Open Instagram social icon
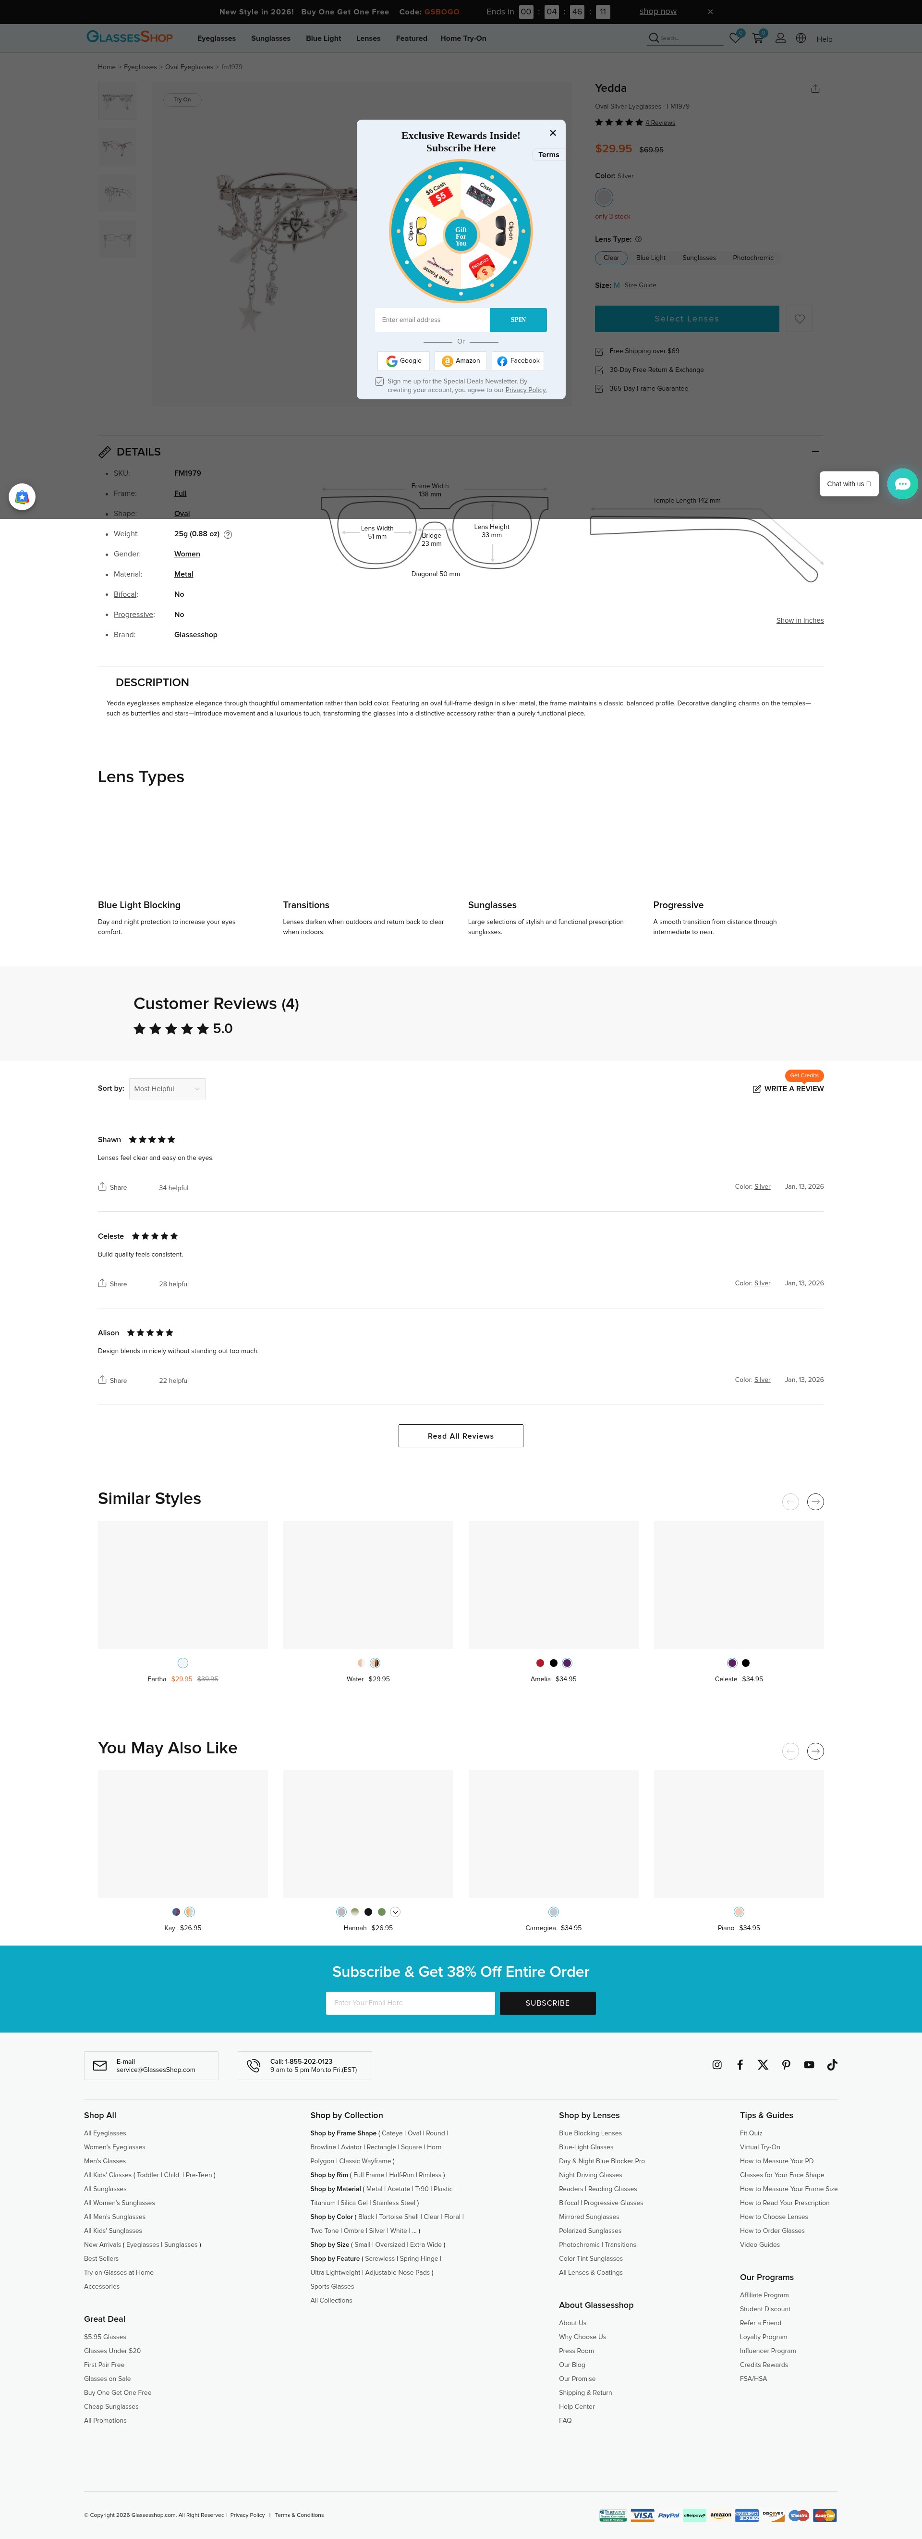 click(x=717, y=2064)
